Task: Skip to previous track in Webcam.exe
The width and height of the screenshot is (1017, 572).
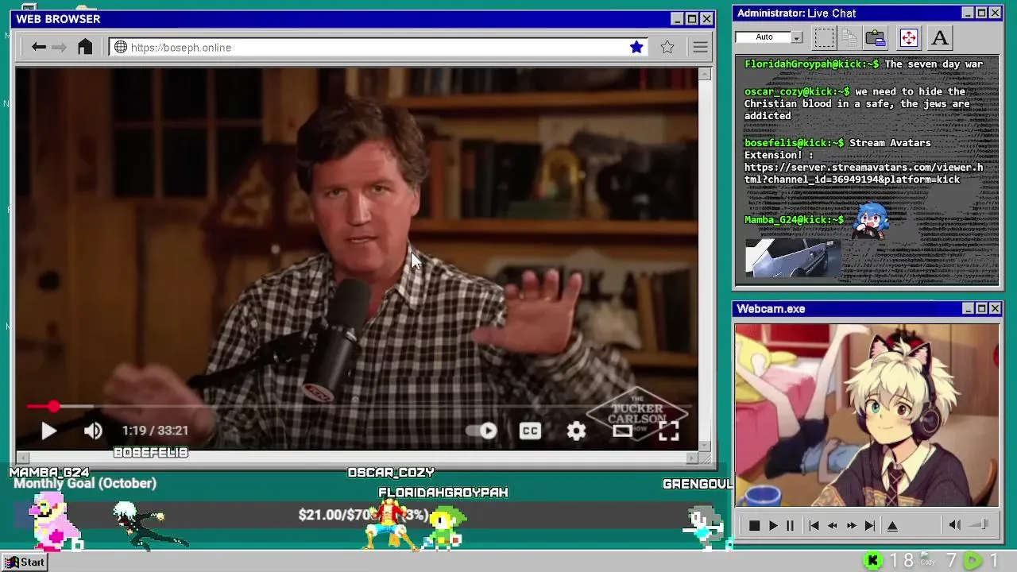Action: 814,525
